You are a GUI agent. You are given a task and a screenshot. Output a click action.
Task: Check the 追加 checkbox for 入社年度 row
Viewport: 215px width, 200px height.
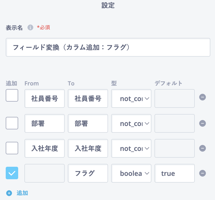[12, 148]
